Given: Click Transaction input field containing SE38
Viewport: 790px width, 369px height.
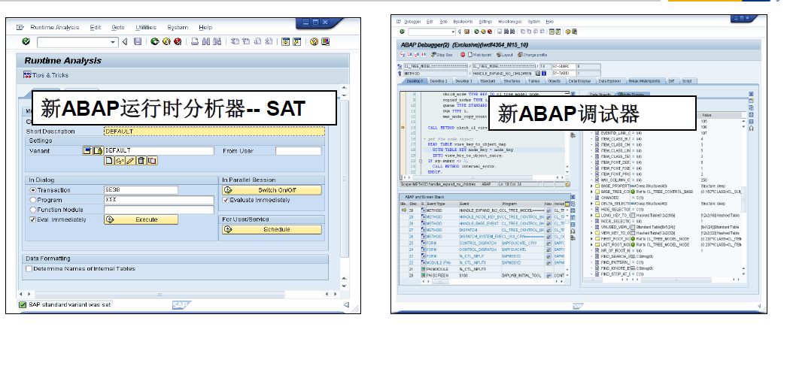Looking at the screenshot, I should [x=141, y=190].
